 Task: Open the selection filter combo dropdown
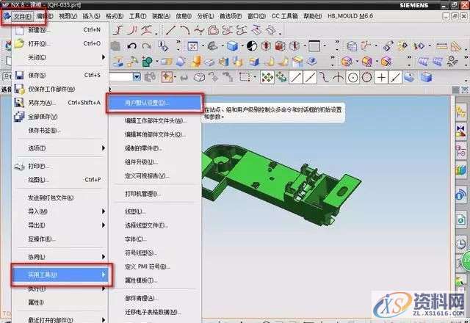[137, 77]
